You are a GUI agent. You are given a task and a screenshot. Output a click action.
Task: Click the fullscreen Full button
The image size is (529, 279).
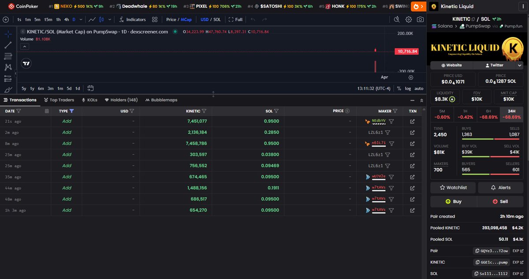tap(235, 19)
